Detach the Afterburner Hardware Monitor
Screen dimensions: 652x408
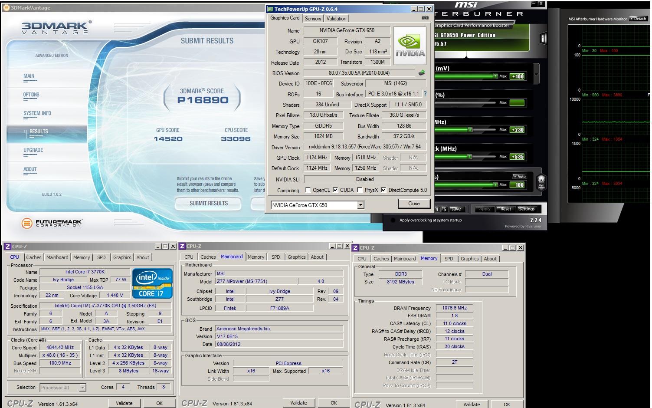tap(638, 19)
